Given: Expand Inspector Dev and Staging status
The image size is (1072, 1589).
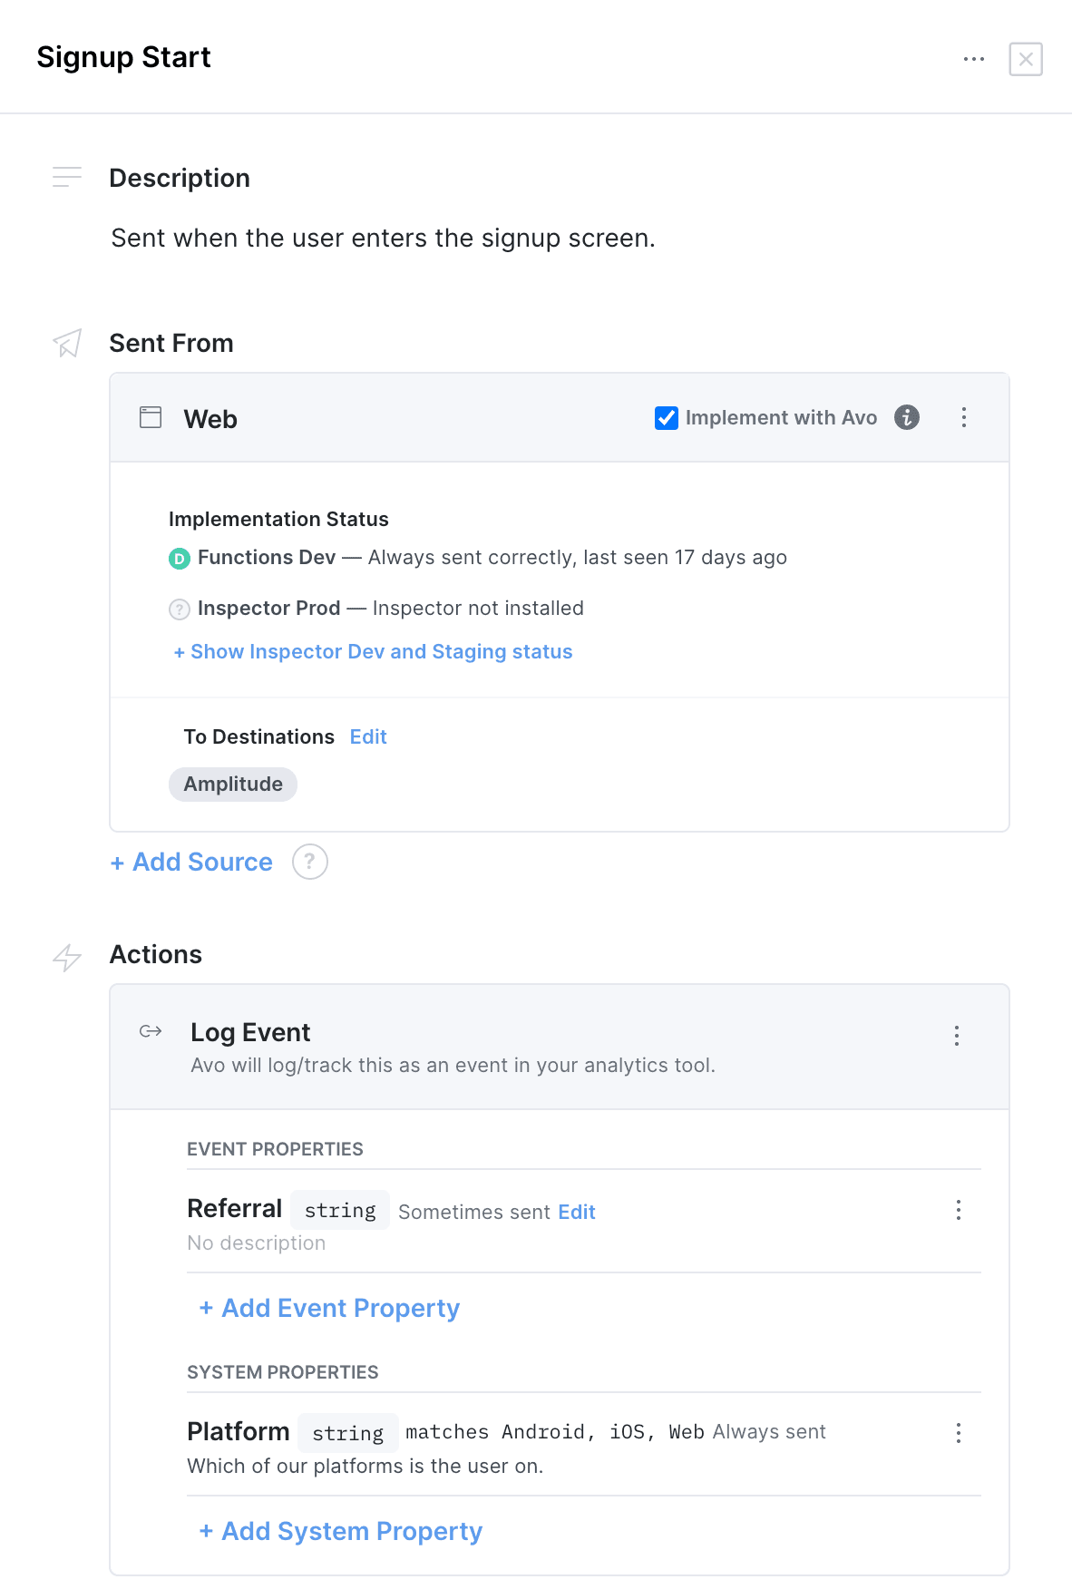Looking at the screenshot, I should pyautogui.click(x=373, y=651).
